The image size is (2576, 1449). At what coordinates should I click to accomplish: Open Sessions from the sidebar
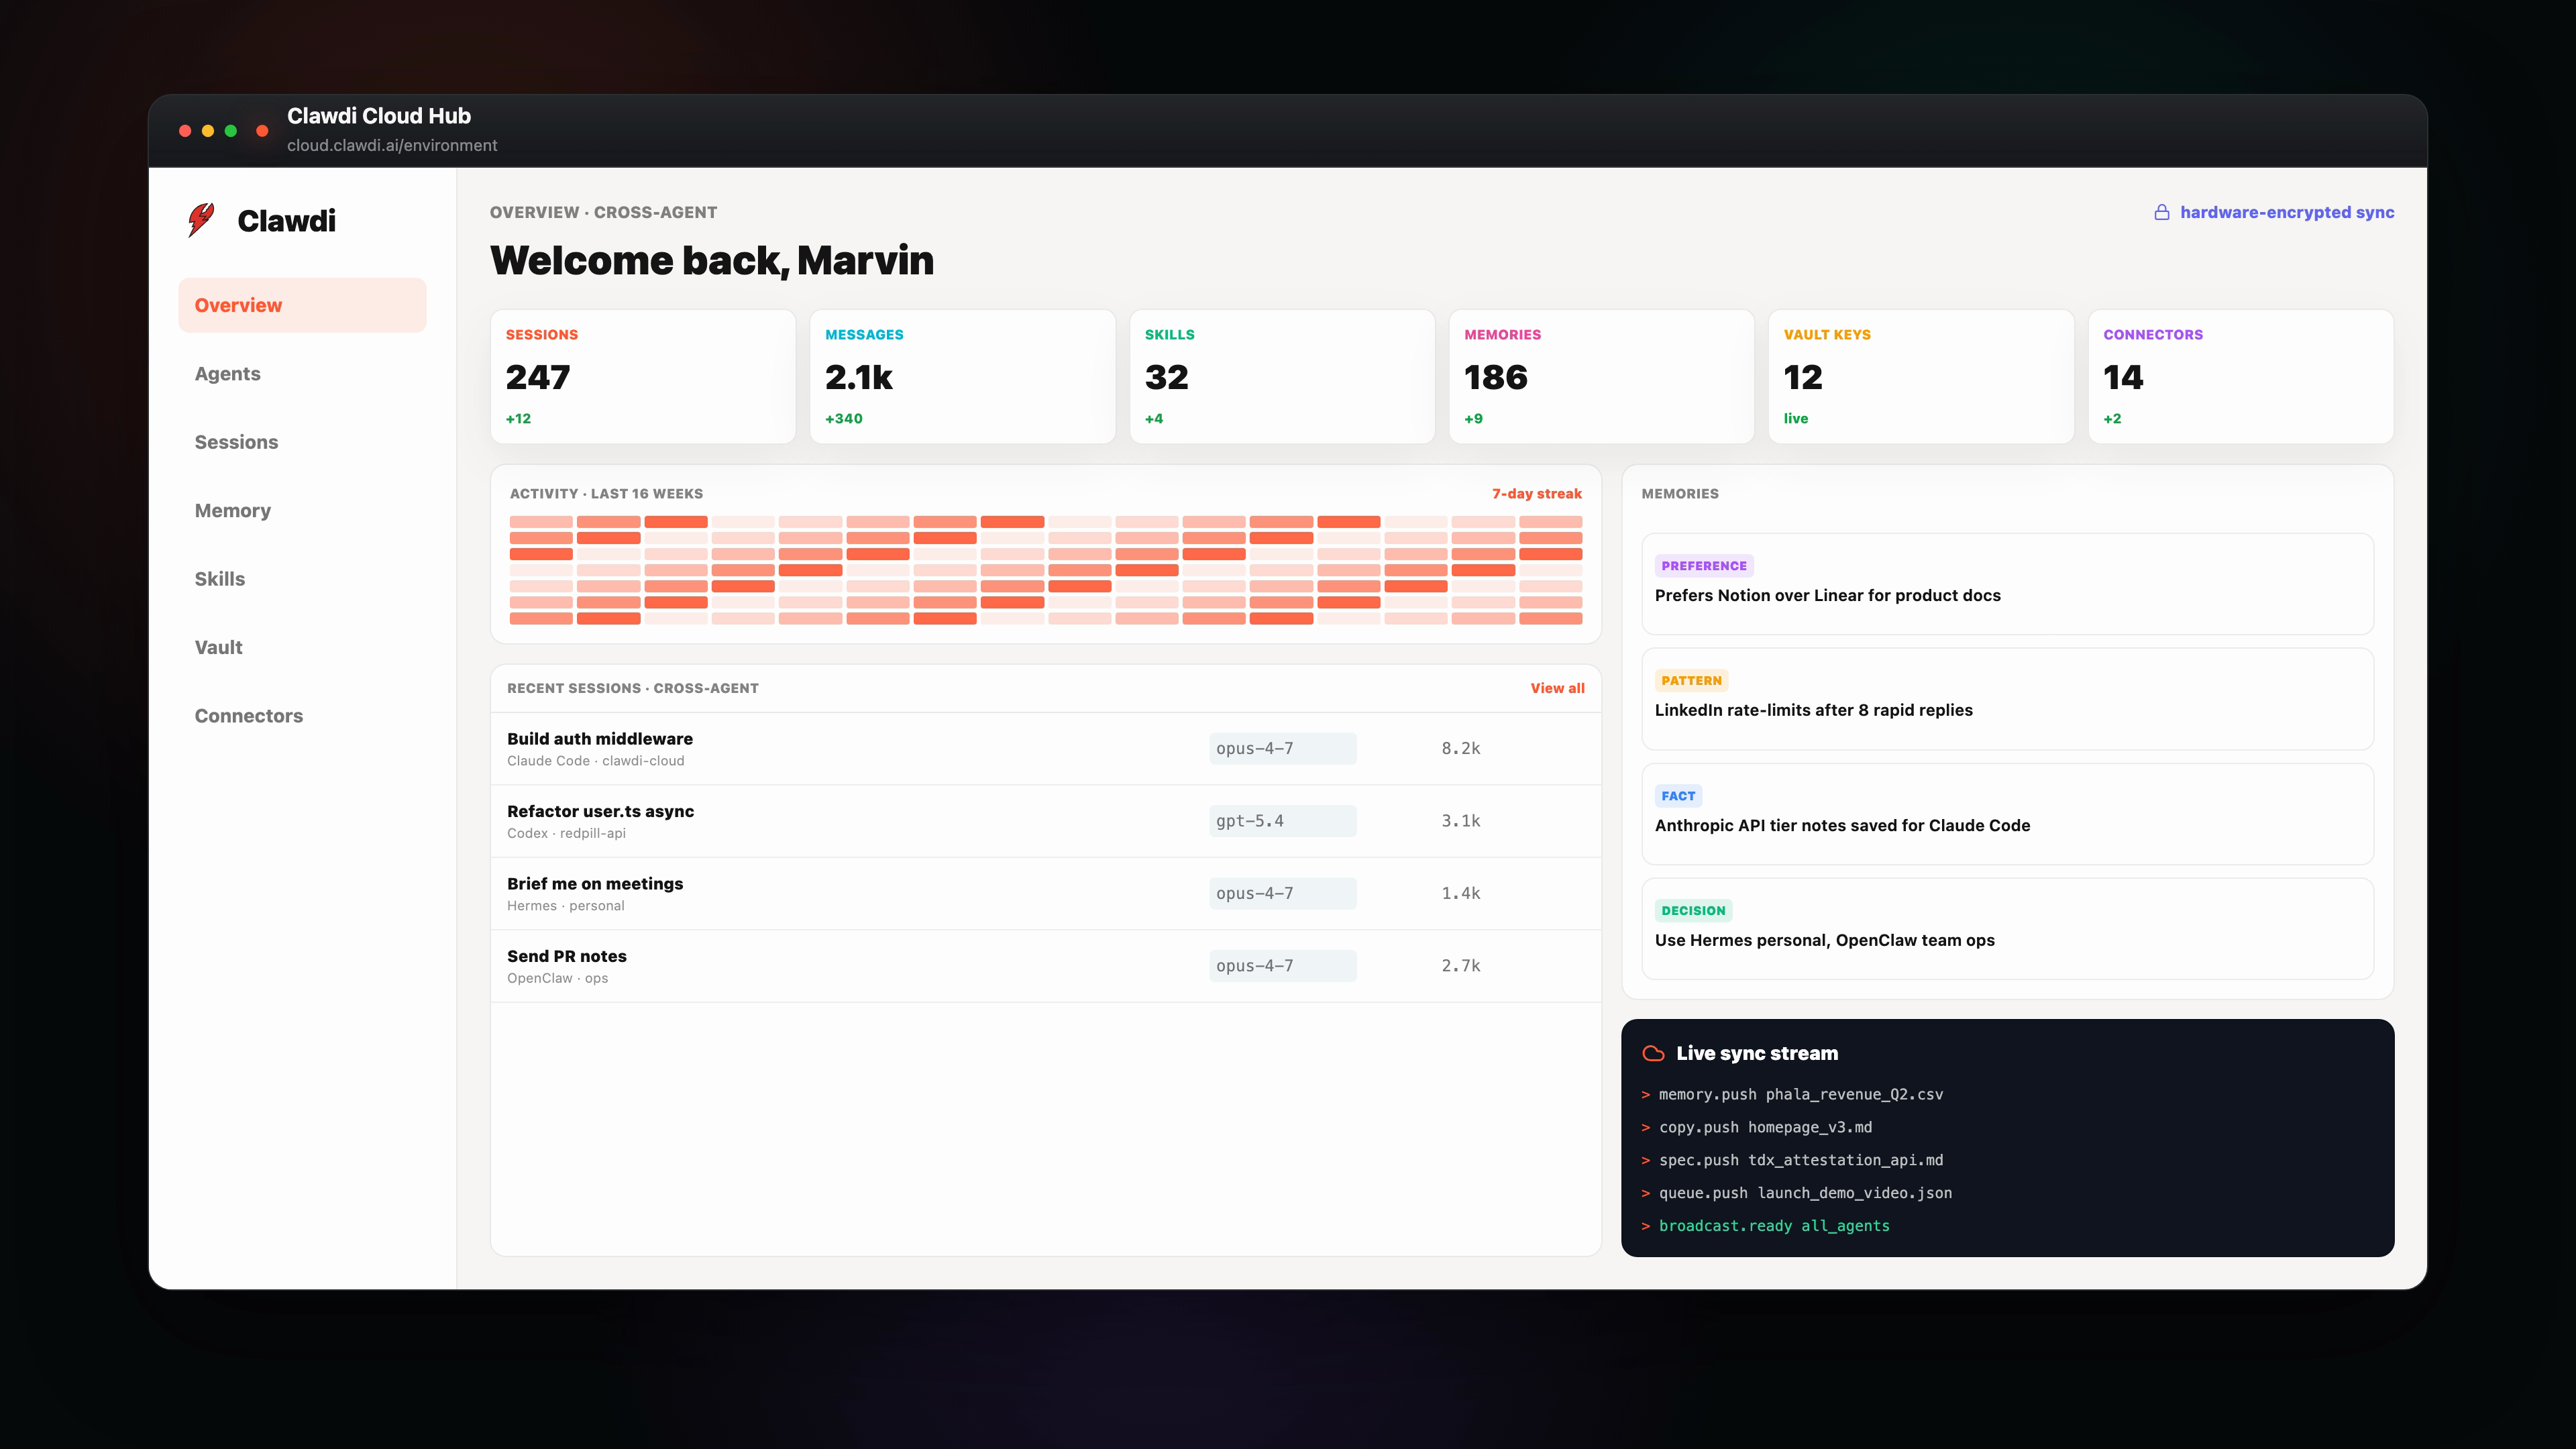302,442
